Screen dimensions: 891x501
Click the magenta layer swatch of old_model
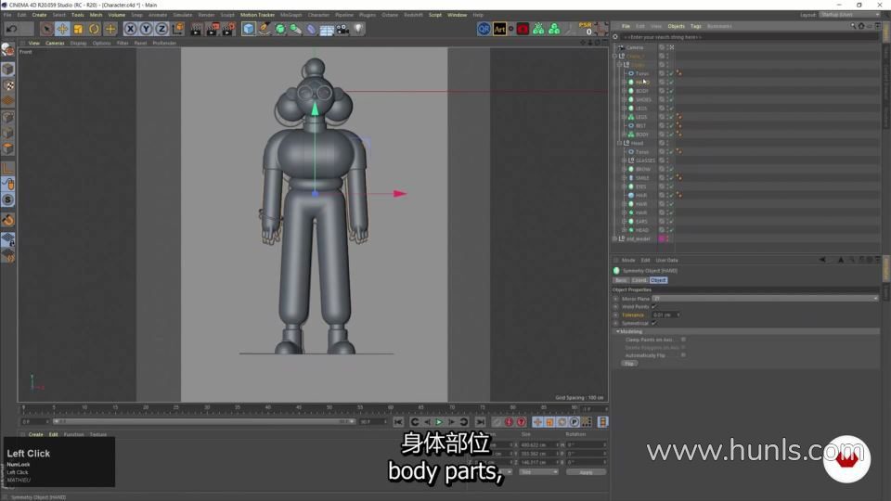662,238
